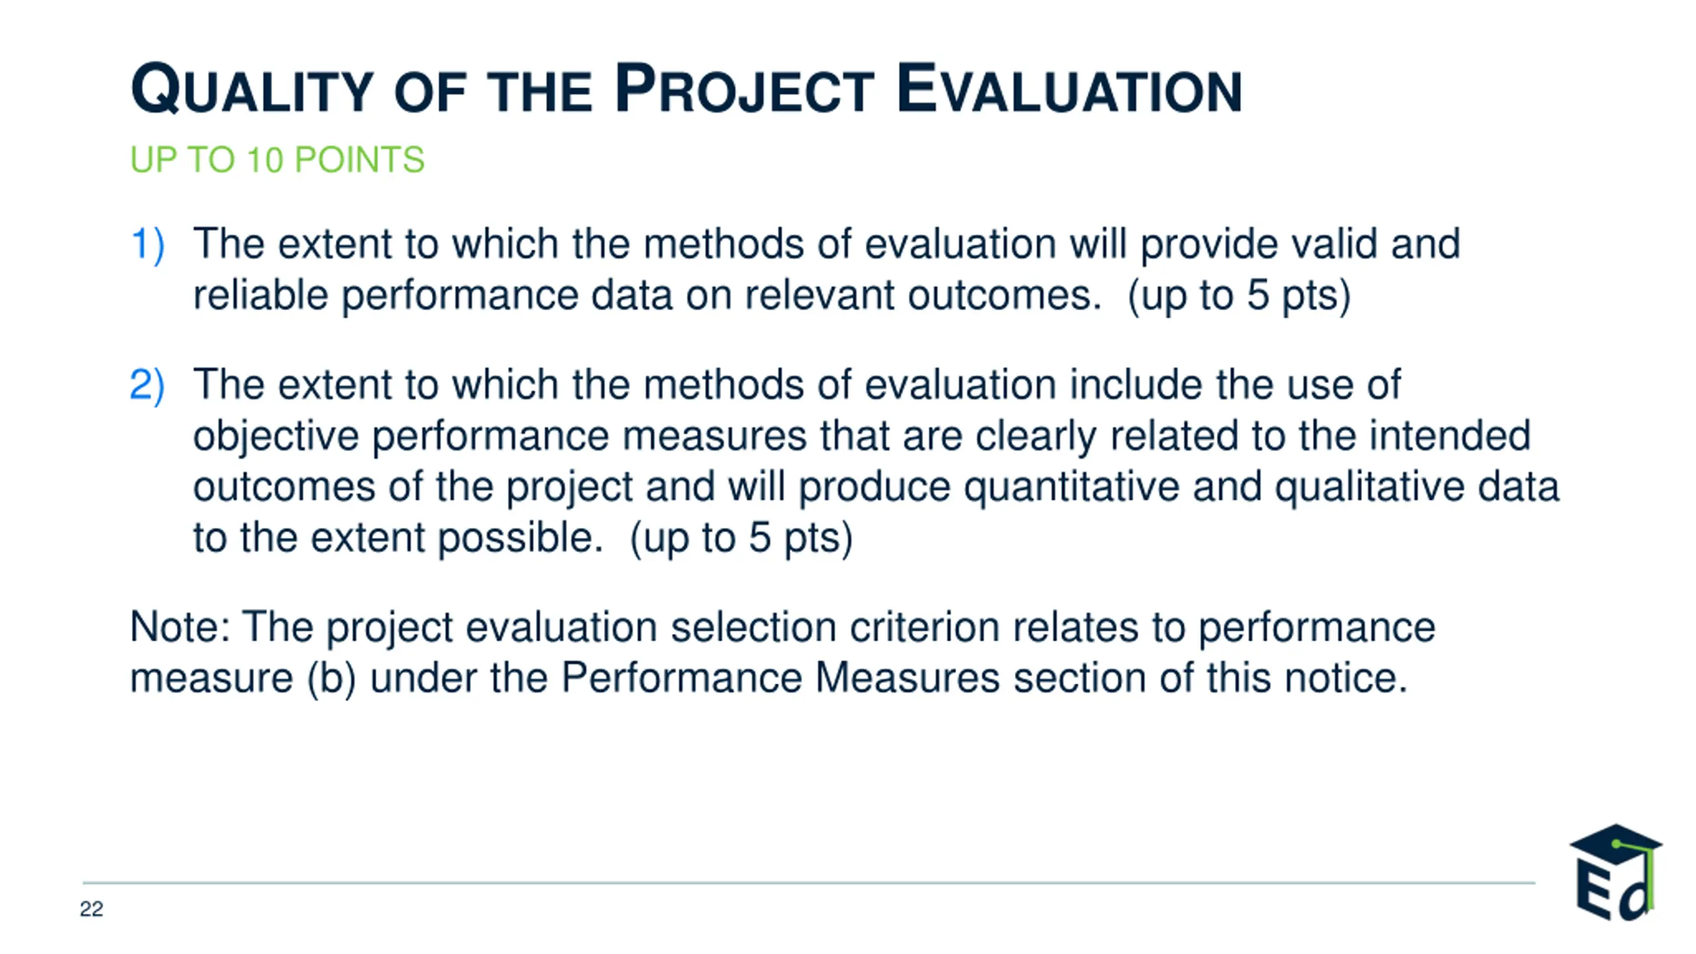Screen dimensions: 1696x954
Task: Click the slide title 'Quality of the Project Evaluation'
Action: (x=686, y=89)
